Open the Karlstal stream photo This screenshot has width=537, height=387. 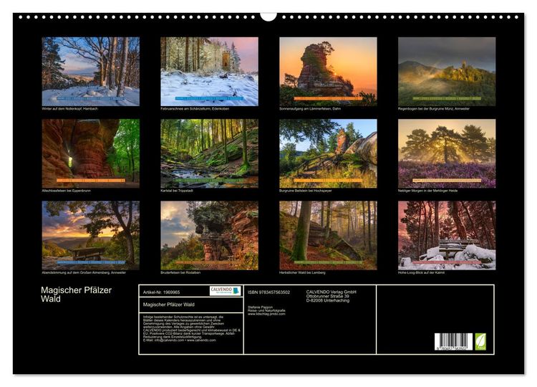point(209,153)
